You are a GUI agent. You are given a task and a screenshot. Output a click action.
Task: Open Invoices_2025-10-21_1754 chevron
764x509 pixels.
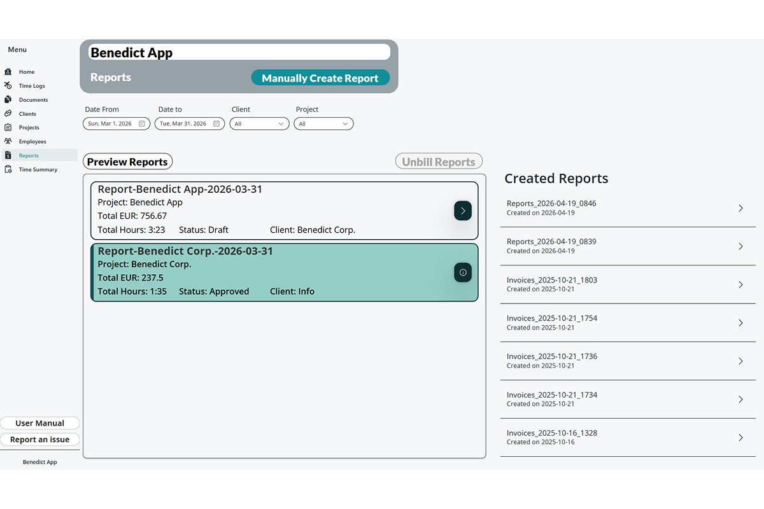[x=740, y=323]
